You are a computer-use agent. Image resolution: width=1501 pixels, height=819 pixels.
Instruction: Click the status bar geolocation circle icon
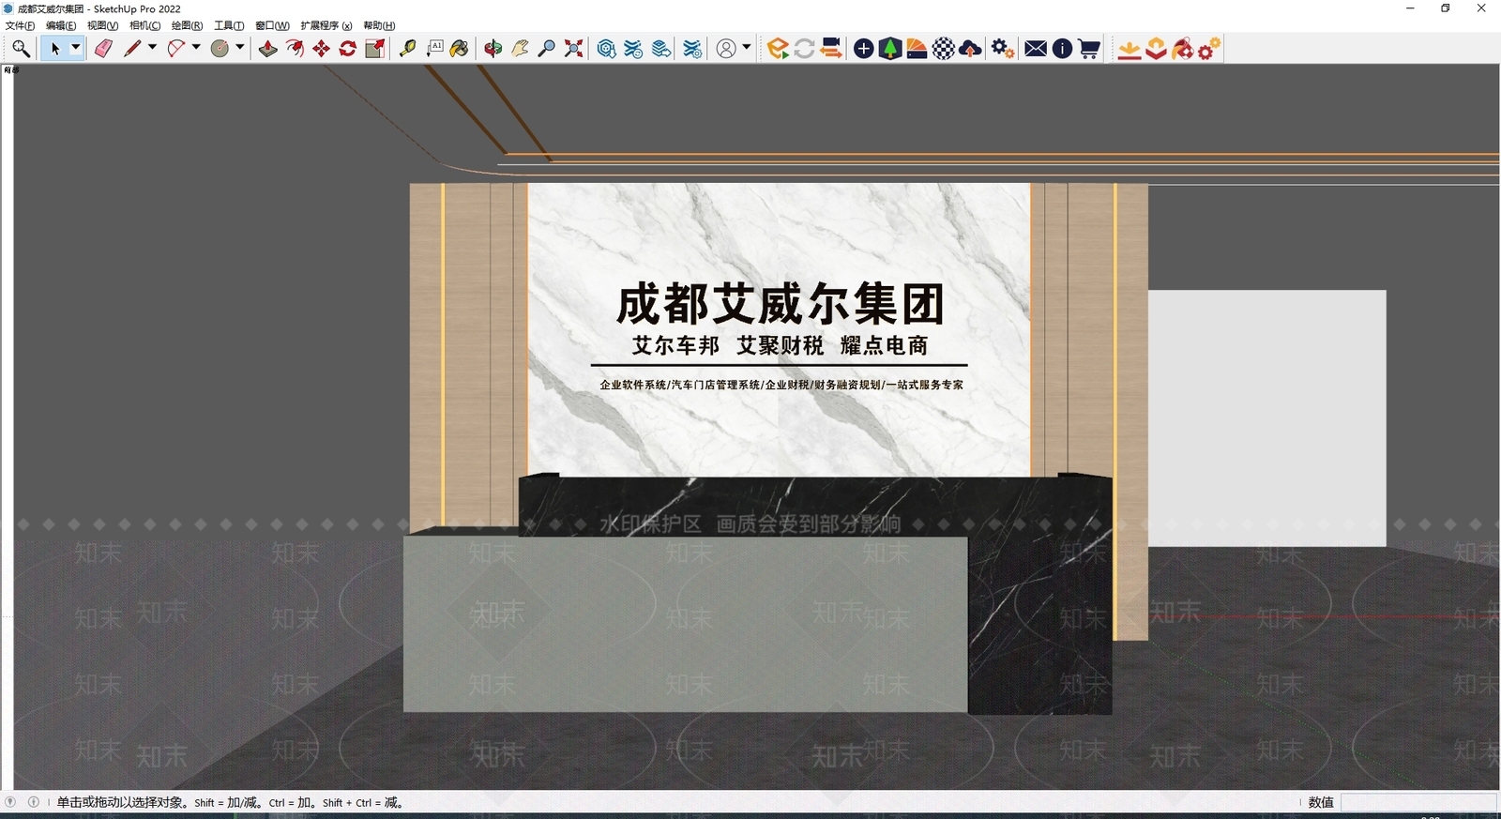(x=10, y=802)
